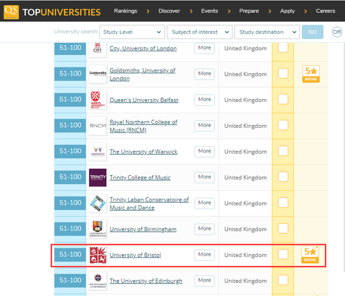The image size is (345, 296).
Task: Click the OR circle button
Action: [x=337, y=32]
